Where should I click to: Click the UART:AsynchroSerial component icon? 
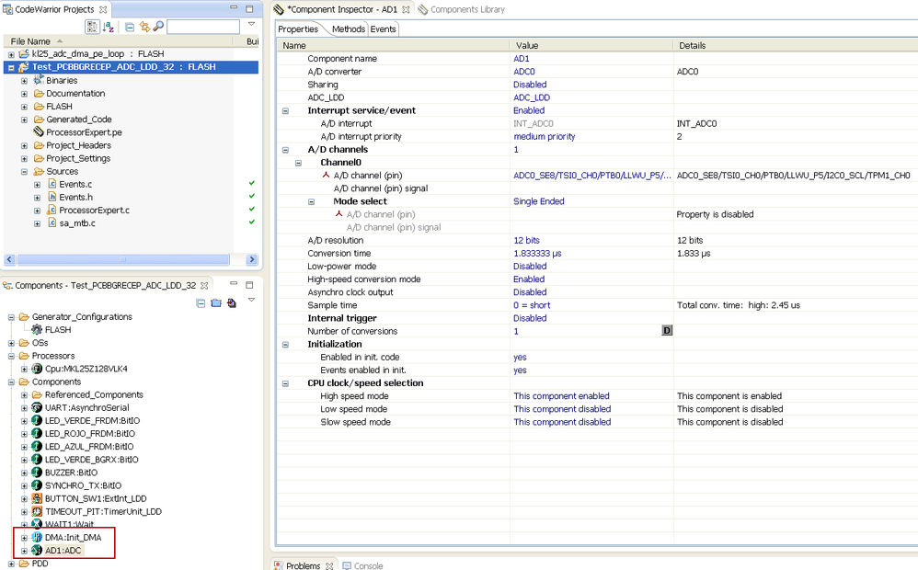click(x=37, y=407)
